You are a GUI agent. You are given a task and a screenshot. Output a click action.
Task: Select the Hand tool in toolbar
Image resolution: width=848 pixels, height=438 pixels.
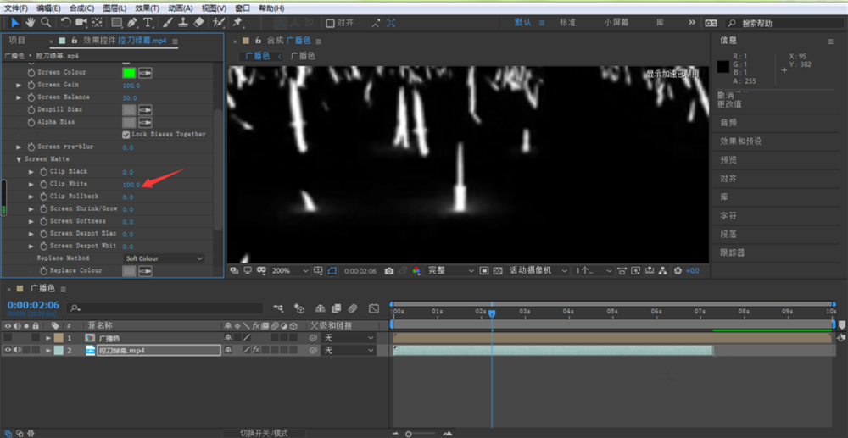[31, 22]
